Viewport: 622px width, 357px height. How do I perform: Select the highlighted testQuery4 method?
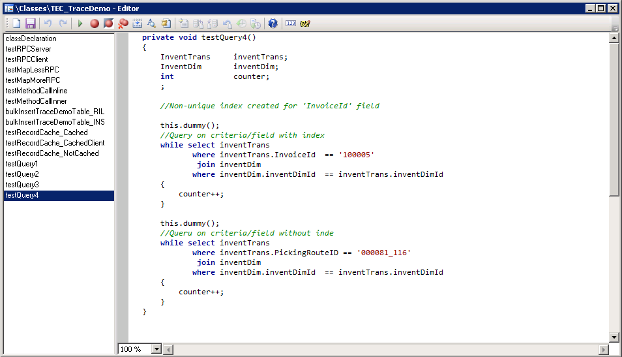click(x=59, y=195)
